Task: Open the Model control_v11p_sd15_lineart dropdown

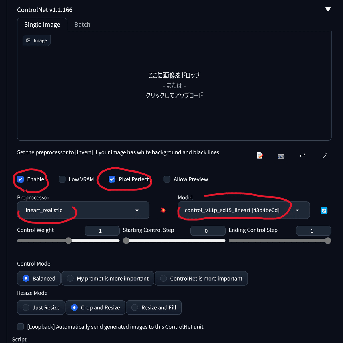Action: coord(244,210)
